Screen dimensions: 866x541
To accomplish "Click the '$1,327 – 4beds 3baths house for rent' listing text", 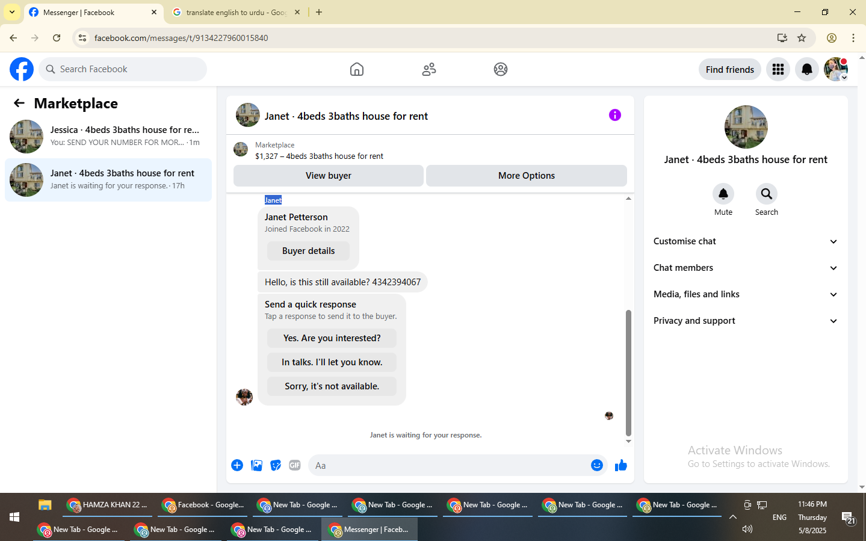I will (x=319, y=156).
